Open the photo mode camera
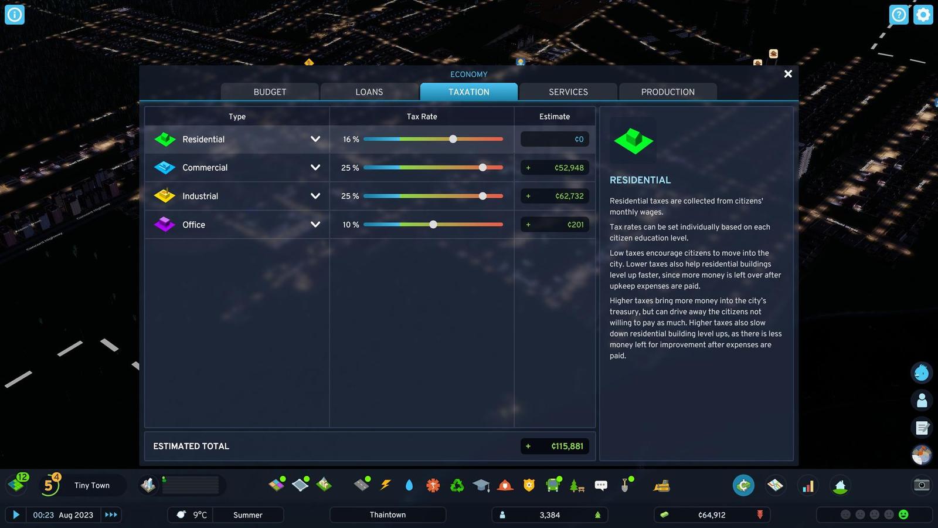 tap(922, 485)
